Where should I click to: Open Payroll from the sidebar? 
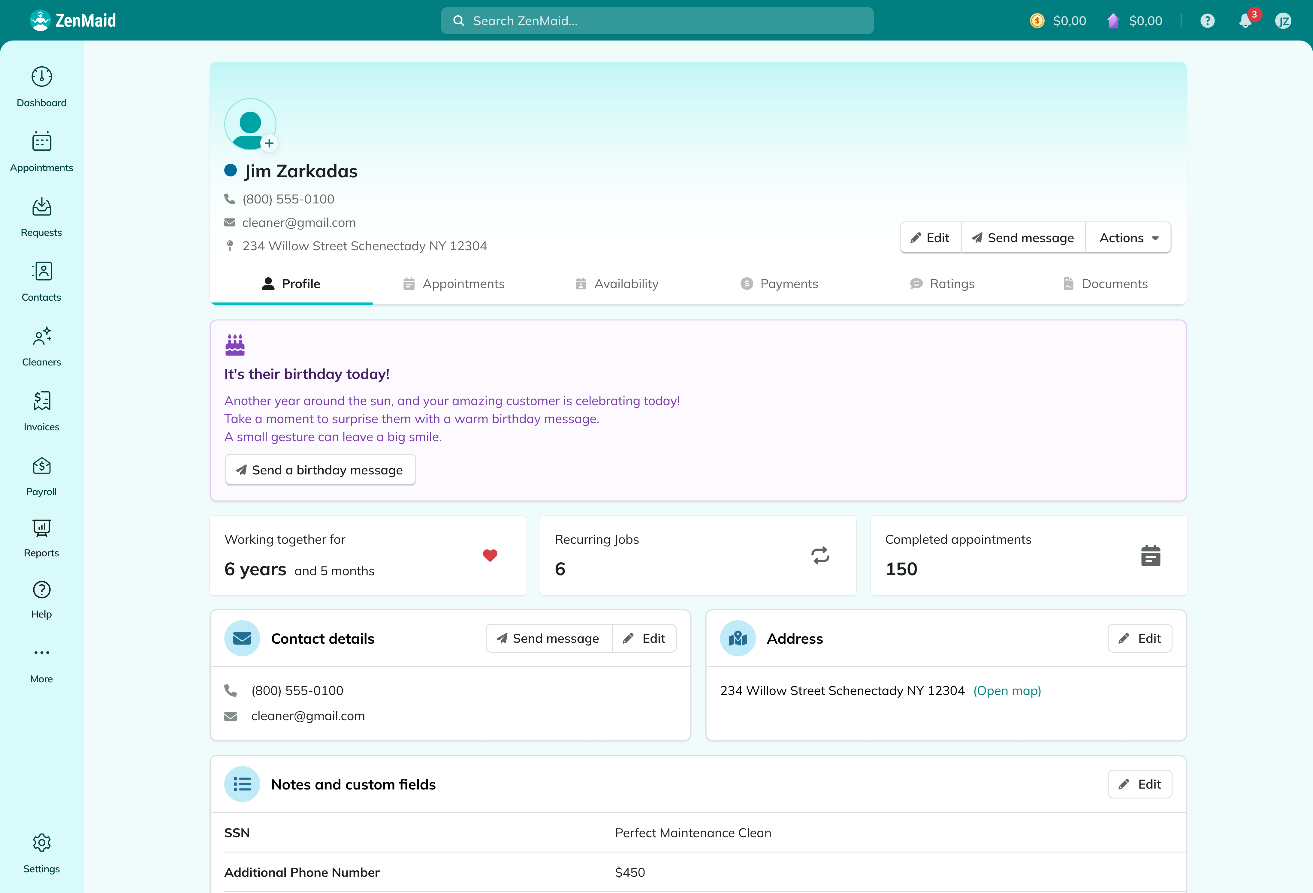41,466
